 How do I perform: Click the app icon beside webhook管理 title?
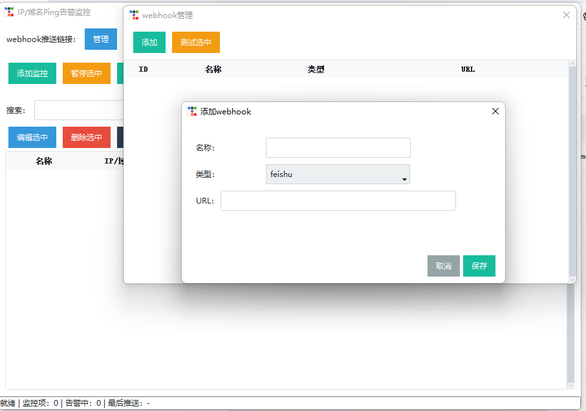[x=134, y=15]
